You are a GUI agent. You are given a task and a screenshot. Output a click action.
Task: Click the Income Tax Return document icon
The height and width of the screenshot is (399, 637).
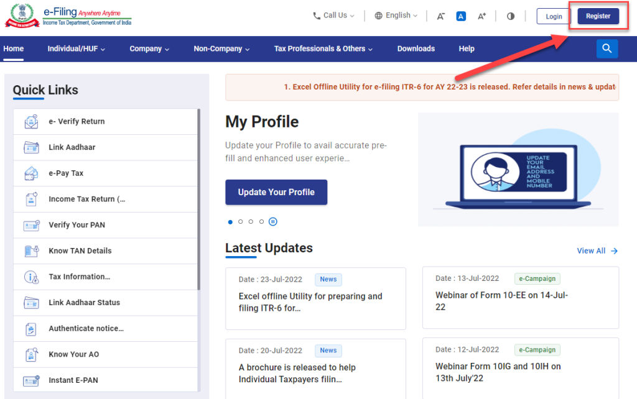(31, 199)
